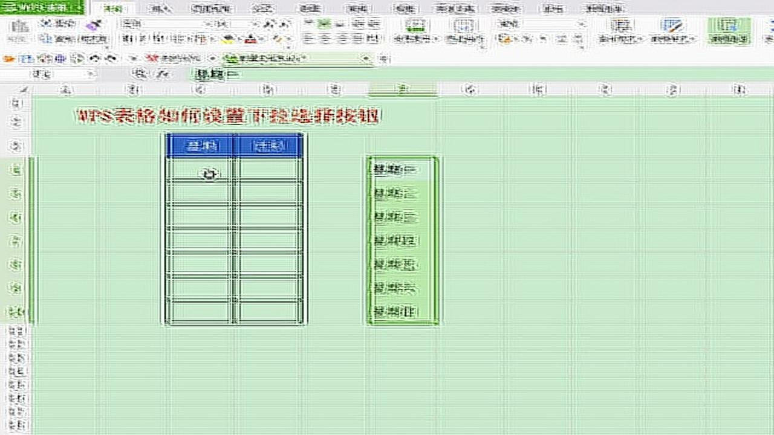Click the cell containing 星期六
The height and width of the screenshot is (435, 774).
pos(402,288)
